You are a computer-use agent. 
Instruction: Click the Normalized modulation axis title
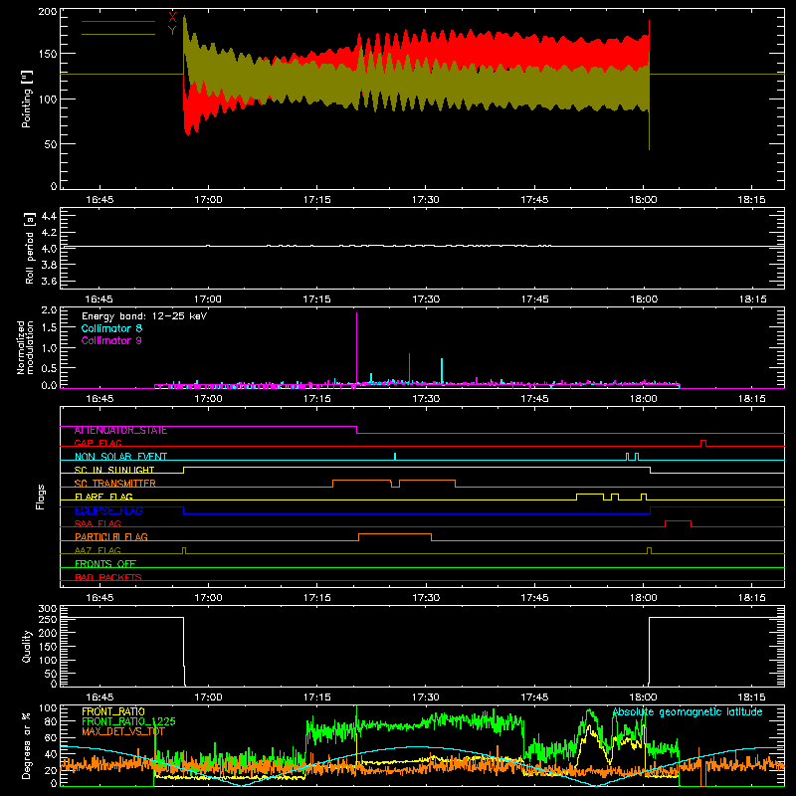coord(25,347)
